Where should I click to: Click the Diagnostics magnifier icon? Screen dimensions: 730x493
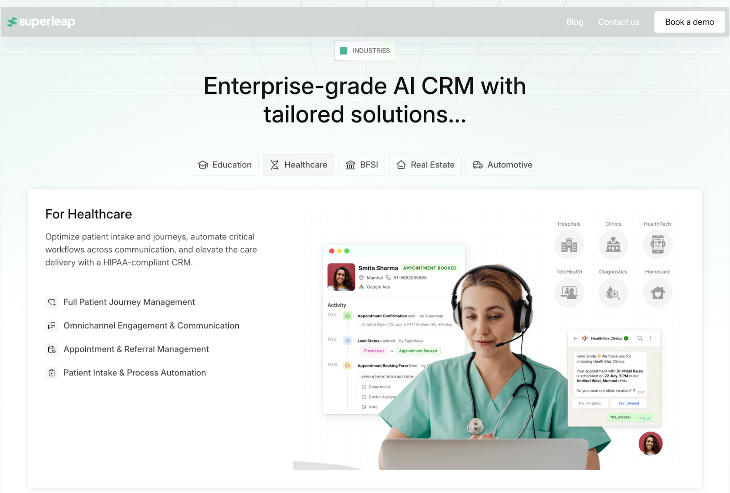[x=613, y=293]
